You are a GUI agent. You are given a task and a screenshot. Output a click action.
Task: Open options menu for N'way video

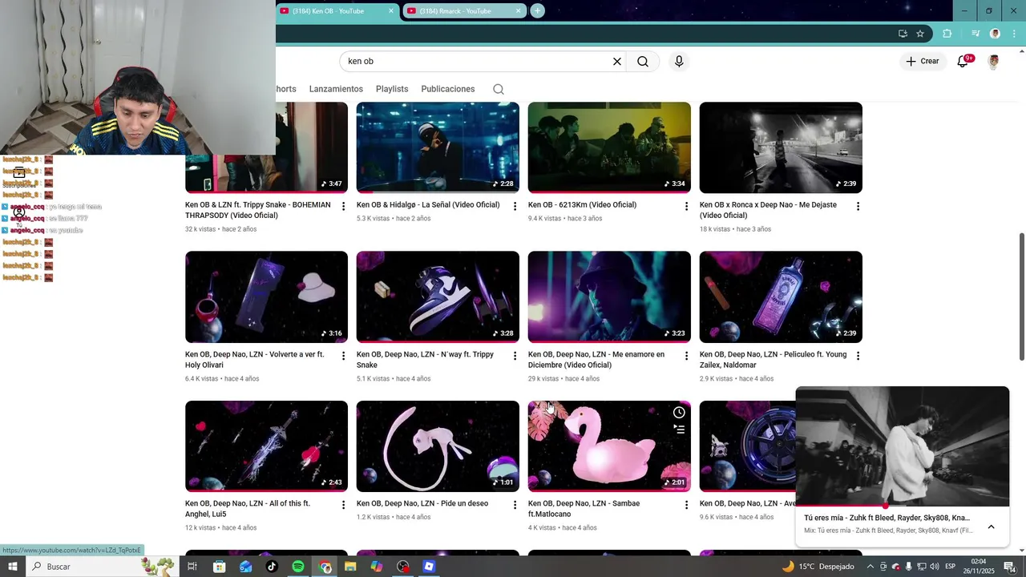[515, 356]
